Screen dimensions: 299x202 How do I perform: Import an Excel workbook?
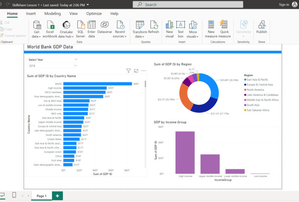coord(50,29)
